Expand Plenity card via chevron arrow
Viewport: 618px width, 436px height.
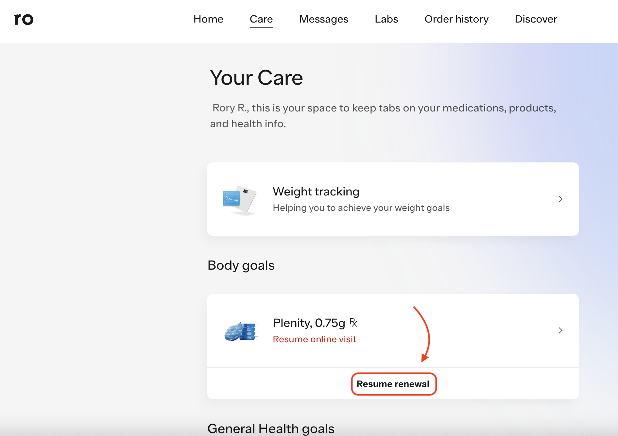[x=560, y=330]
